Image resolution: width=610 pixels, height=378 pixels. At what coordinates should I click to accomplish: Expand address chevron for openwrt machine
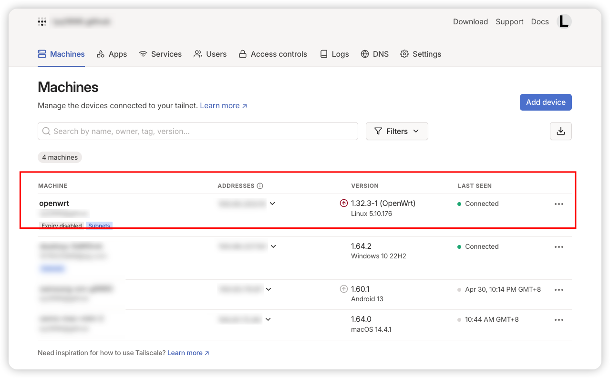coord(272,204)
